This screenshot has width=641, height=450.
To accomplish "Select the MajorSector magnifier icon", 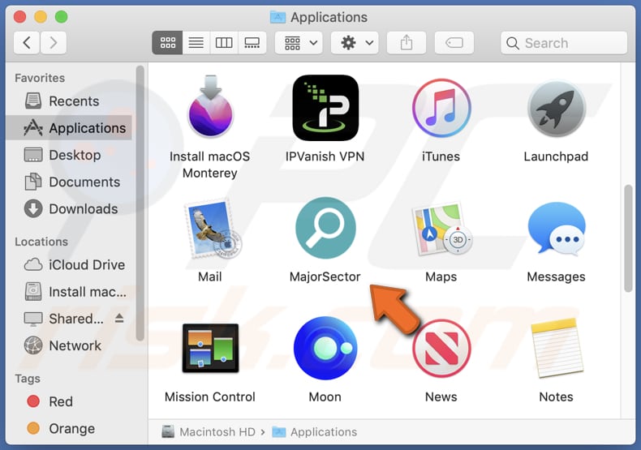I will 325,228.
